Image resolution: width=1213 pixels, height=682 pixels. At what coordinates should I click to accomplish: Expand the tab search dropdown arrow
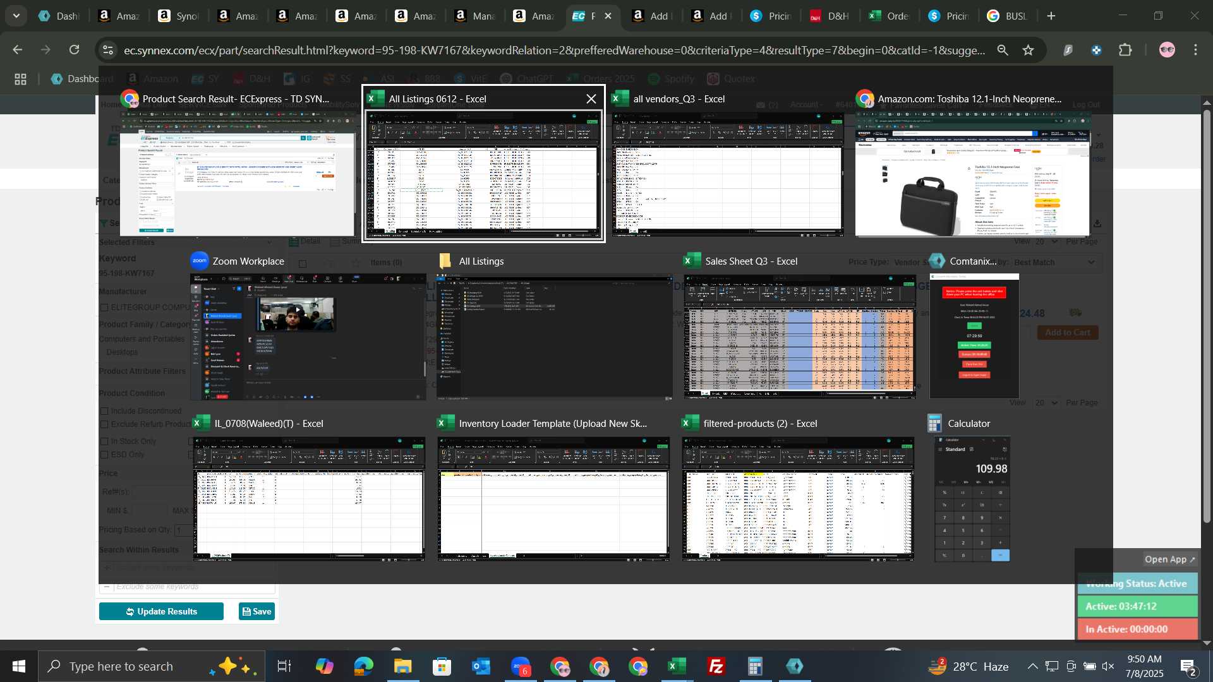point(16,16)
